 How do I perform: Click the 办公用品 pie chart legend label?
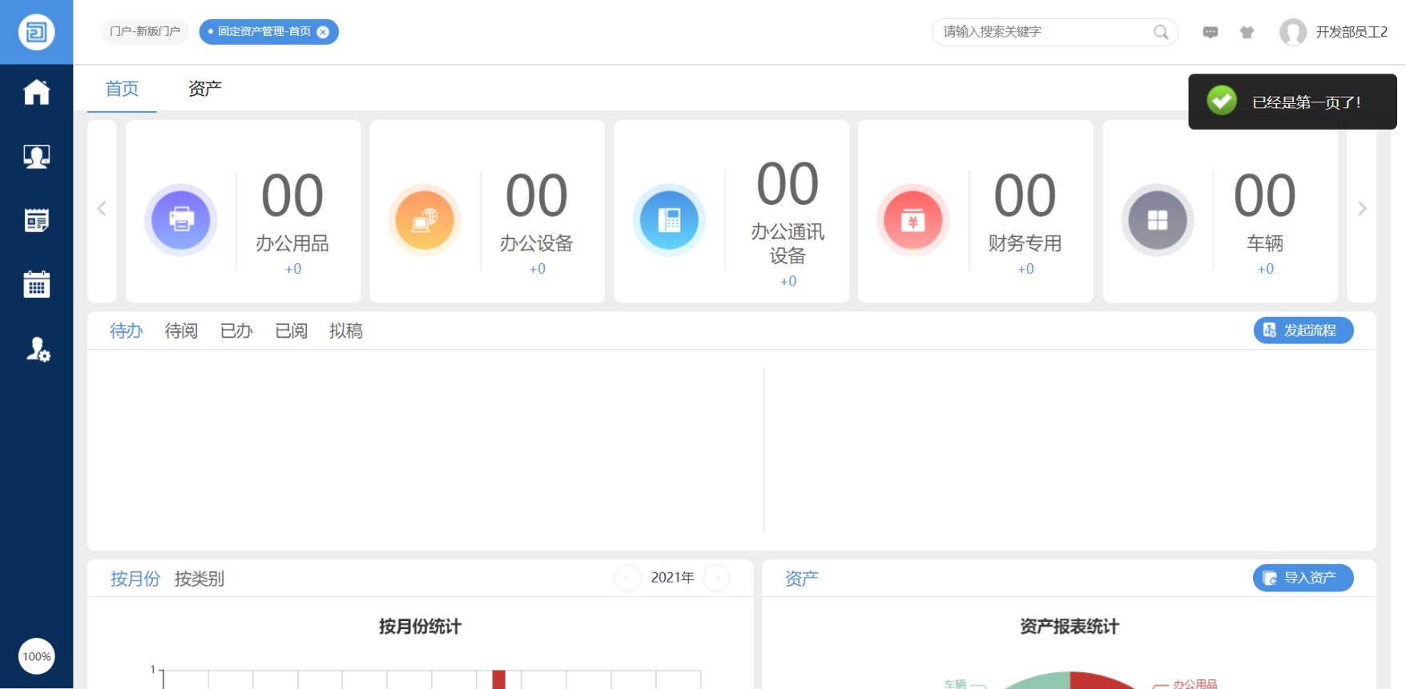(1195, 683)
